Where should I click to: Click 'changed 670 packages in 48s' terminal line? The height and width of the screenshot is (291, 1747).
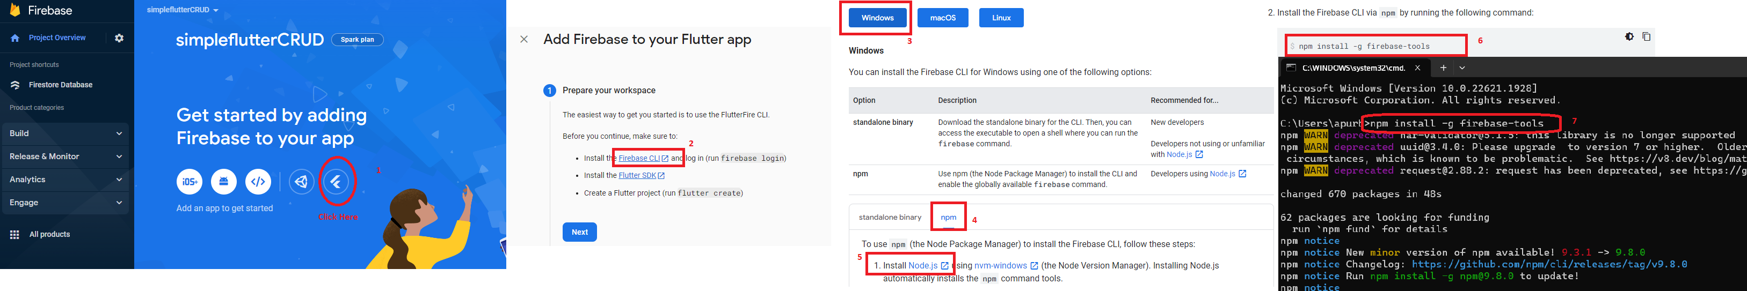coord(1361,194)
